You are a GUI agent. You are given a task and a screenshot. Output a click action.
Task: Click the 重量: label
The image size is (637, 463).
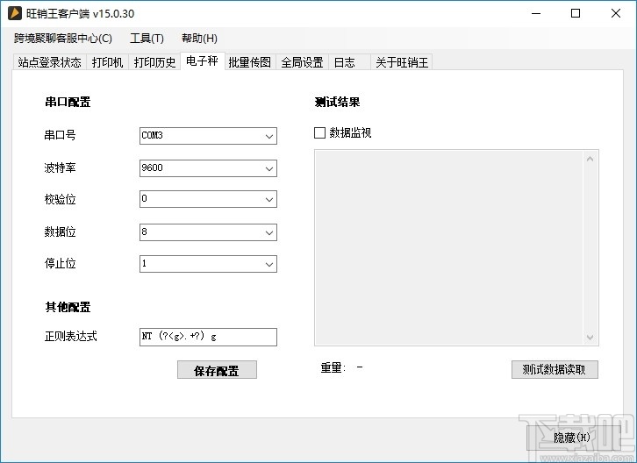coord(333,368)
